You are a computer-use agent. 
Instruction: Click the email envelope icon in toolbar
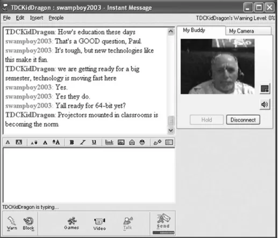[132, 143]
